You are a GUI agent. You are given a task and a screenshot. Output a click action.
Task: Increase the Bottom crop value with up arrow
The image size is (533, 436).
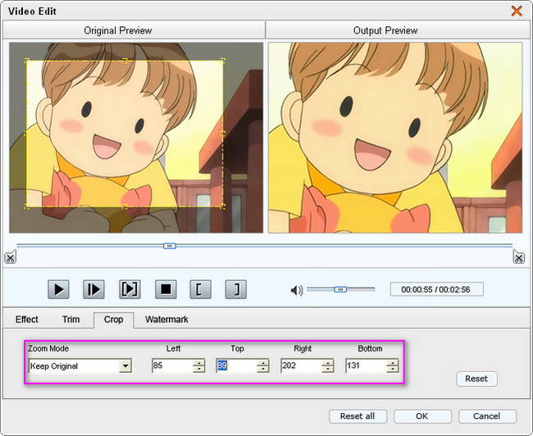[x=393, y=362]
